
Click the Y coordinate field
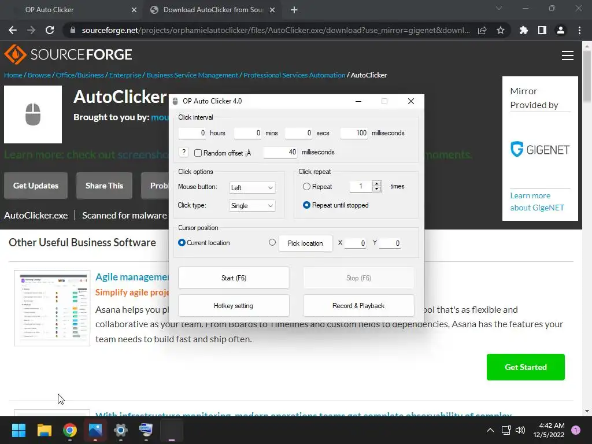pos(390,243)
